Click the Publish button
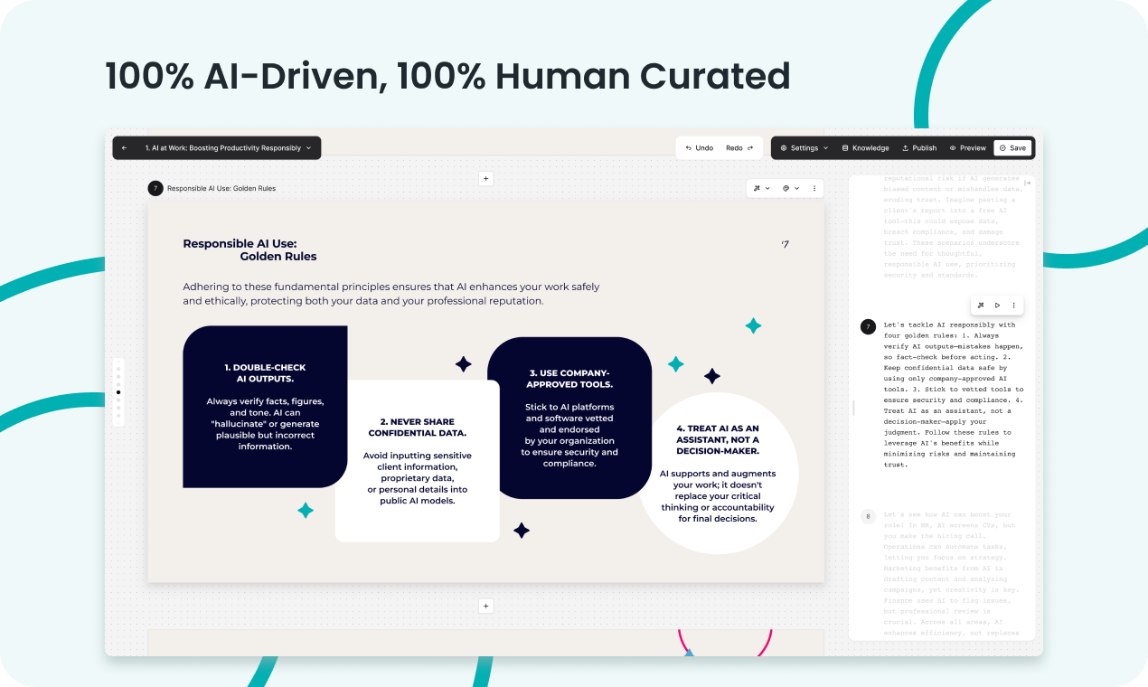Viewport: 1148px width, 687px height. click(919, 148)
